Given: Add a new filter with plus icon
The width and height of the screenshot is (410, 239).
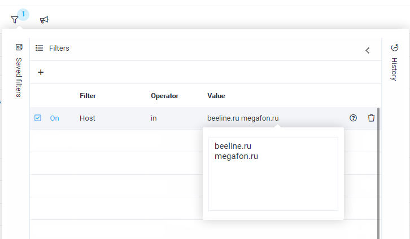Looking at the screenshot, I should 41,72.
